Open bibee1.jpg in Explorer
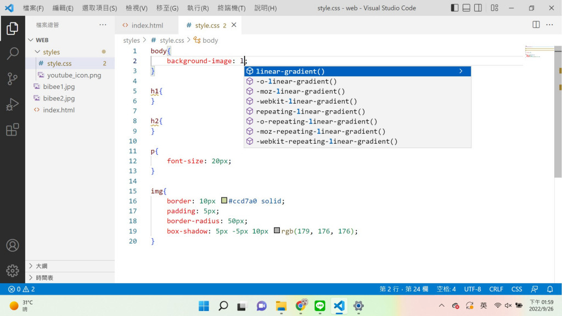Screen dimensions: 562x316 [70, 87]
